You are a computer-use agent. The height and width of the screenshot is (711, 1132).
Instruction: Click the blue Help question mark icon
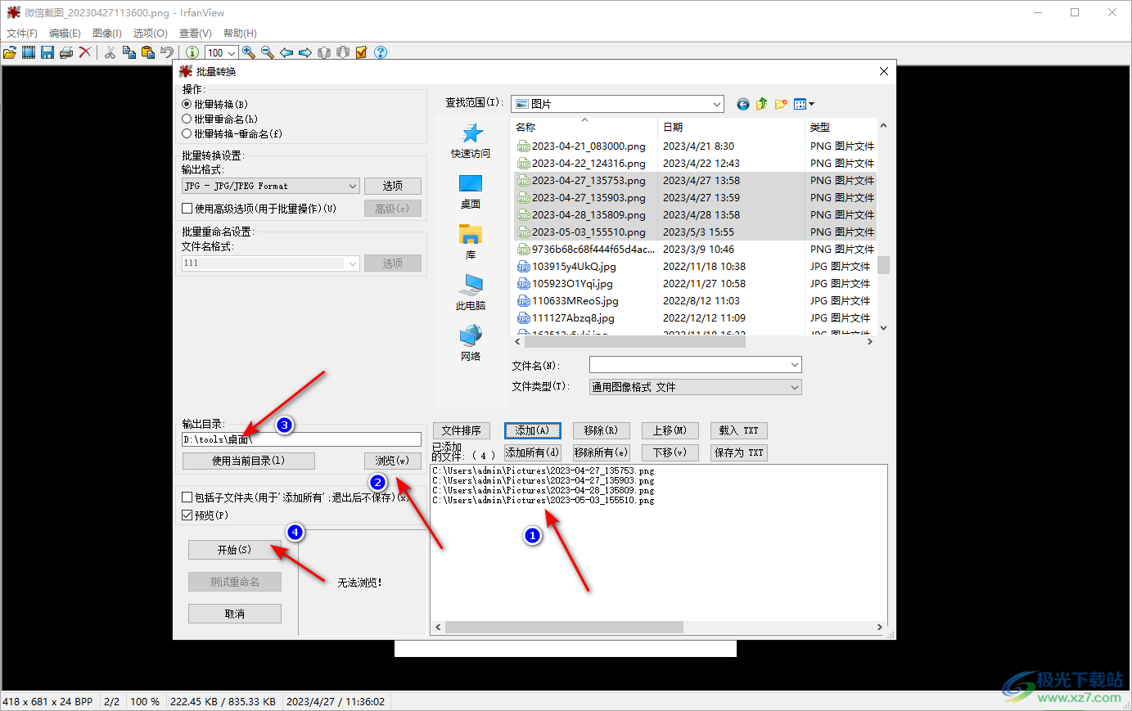pos(381,52)
